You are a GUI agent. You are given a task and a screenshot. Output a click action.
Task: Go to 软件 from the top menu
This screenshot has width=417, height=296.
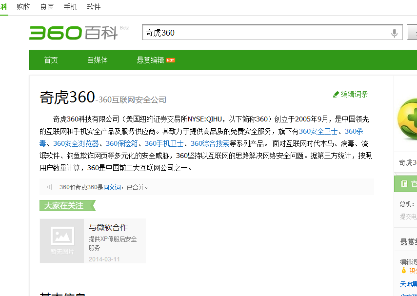click(x=94, y=7)
